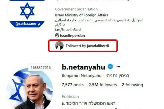Screen dimensions: 164x109
Task: Click javadalikordi's small round avatar
Action: coord(59,46)
